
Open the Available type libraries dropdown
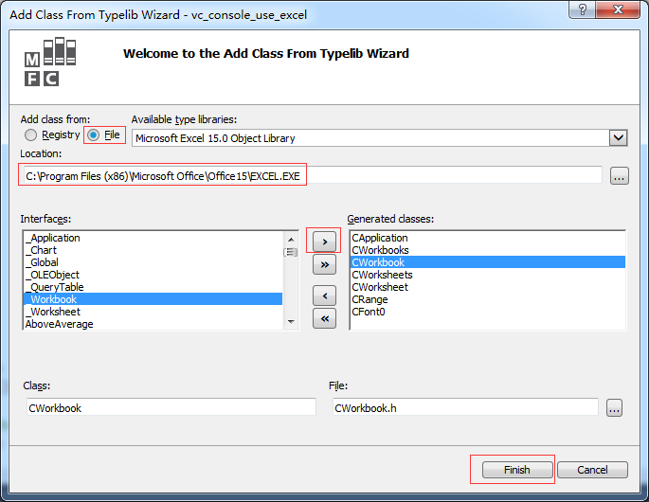pos(618,138)
